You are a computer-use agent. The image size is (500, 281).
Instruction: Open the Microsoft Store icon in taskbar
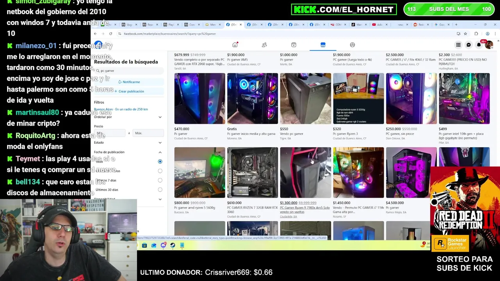point(145,245)
